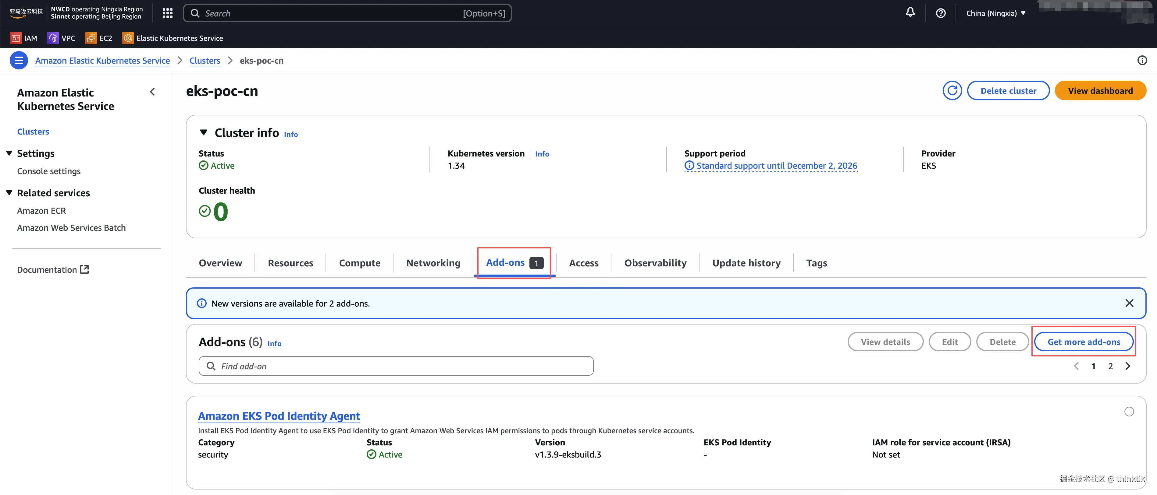Go to add-ons page 1

coord(1093,366)
